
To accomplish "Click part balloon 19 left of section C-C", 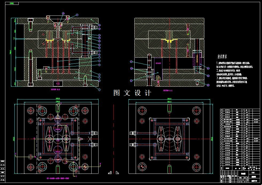I will (x=131, y=62).
